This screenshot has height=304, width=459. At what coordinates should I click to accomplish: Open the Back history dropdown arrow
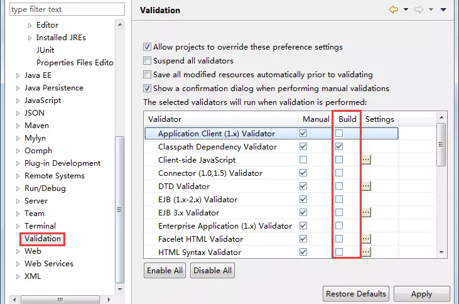point(406,10)
